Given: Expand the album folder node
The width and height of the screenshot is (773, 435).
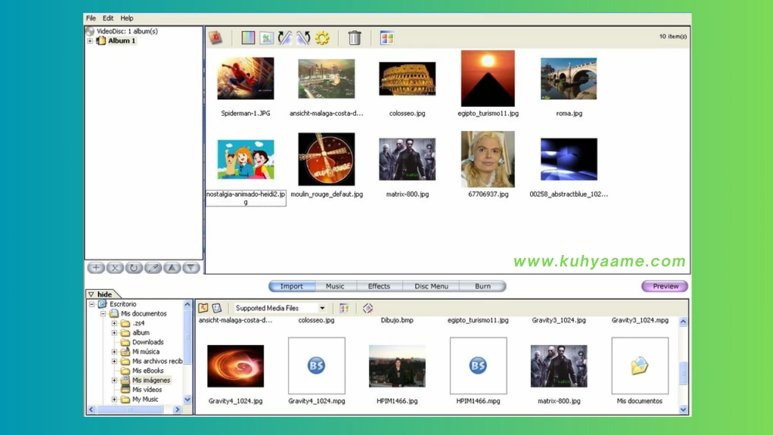Looking at the screenshot, I should pyautogui.click(x=114, y=333).
